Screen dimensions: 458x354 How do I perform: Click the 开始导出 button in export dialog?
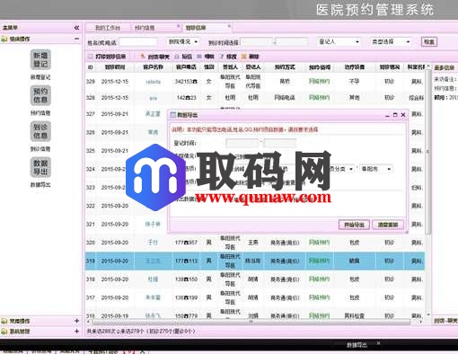(x=354, y=225)
